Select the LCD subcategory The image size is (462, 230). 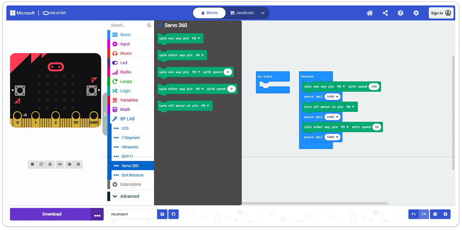133,128
